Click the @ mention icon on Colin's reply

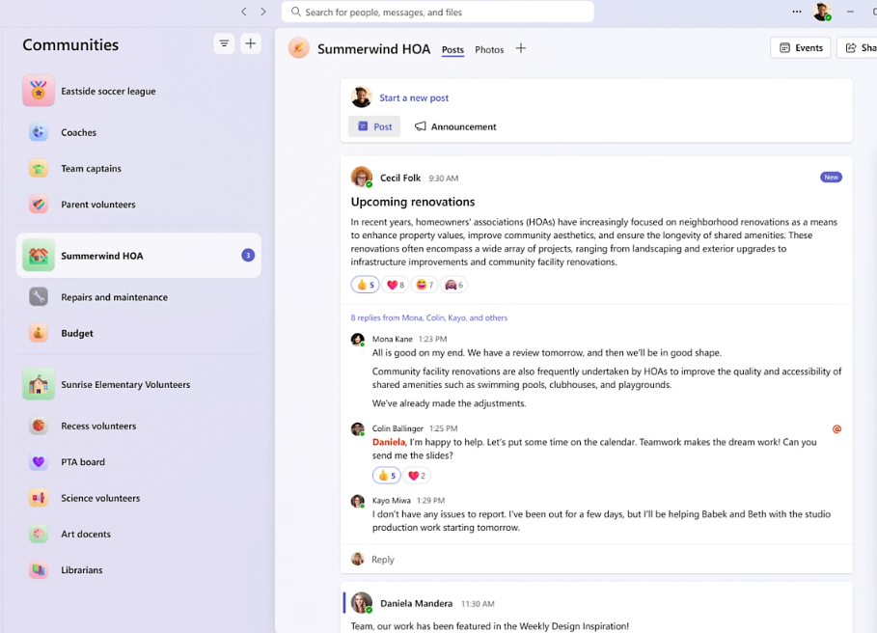click(836, 428)
